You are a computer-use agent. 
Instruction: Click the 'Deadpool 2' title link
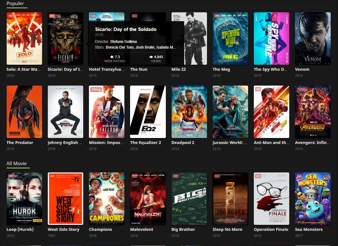click(x=183, y=142)
